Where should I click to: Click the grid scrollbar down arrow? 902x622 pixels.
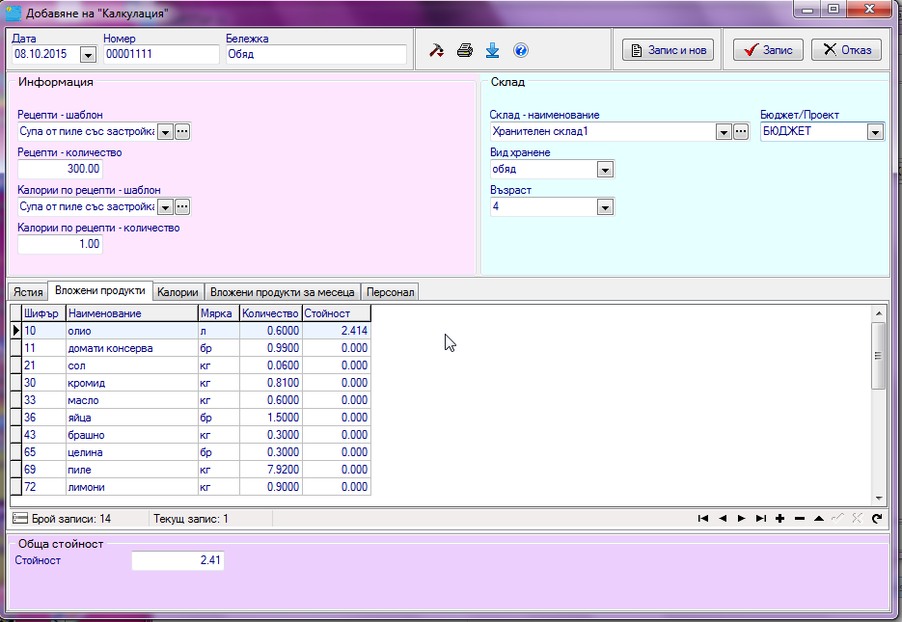click(879, 499)
